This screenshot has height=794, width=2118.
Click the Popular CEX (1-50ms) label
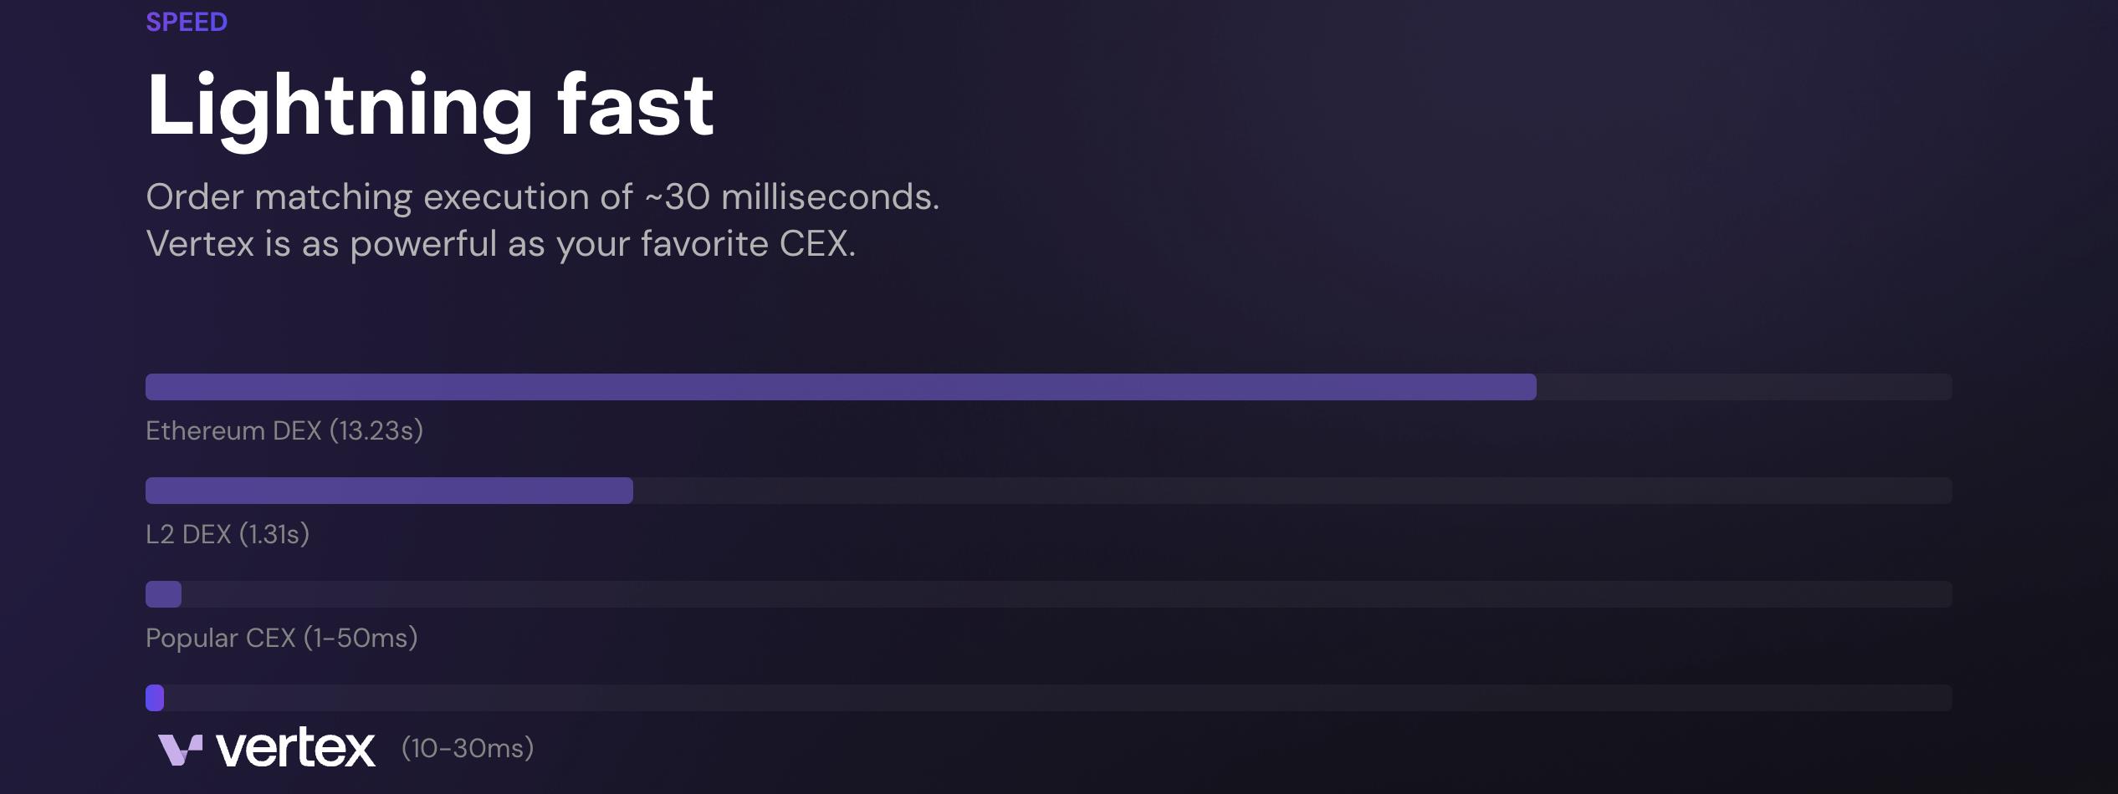[x=282, y=639]
